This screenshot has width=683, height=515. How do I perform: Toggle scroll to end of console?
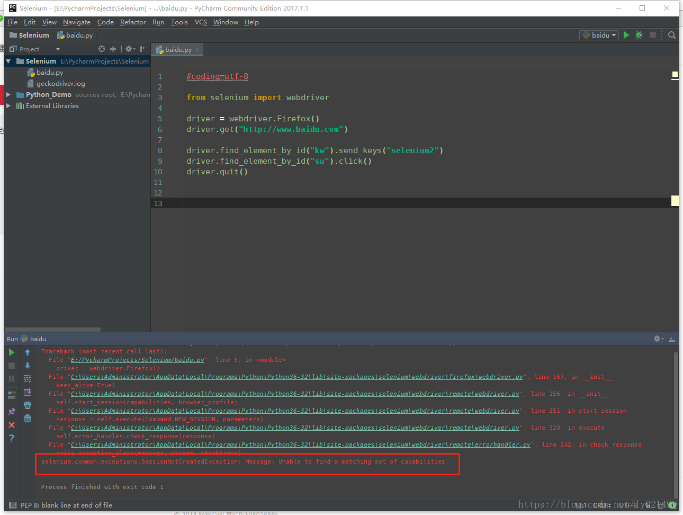pos(28,392)
